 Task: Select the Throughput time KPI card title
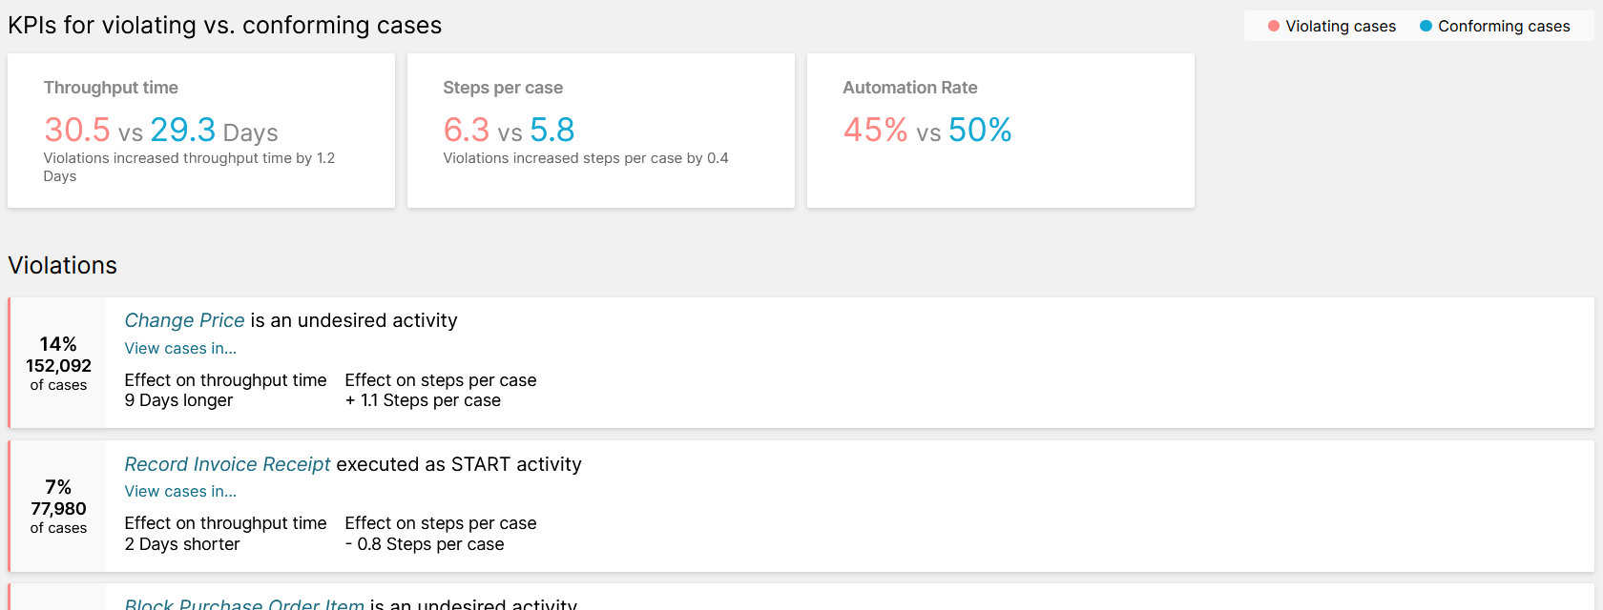(111, 88)
